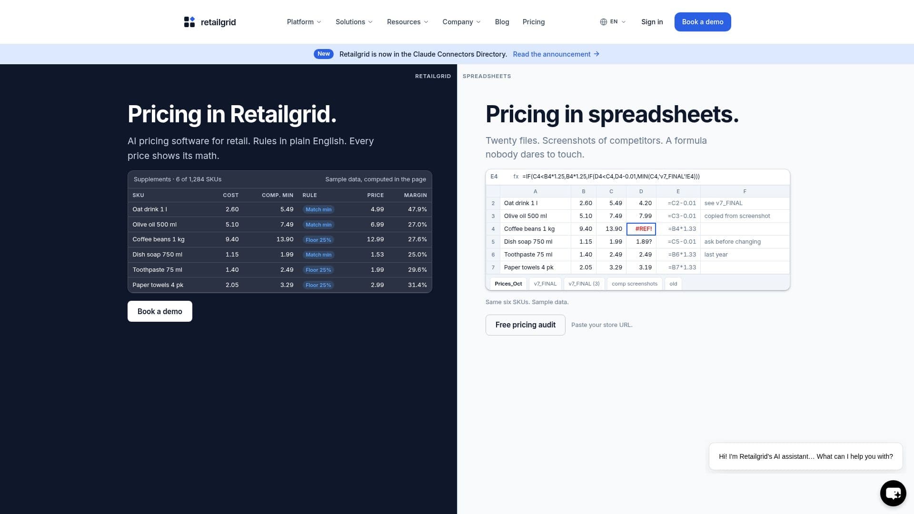Screen dimensions: 914x514
Task: Click the MARGIN column header
Action: tap(415, 195)
